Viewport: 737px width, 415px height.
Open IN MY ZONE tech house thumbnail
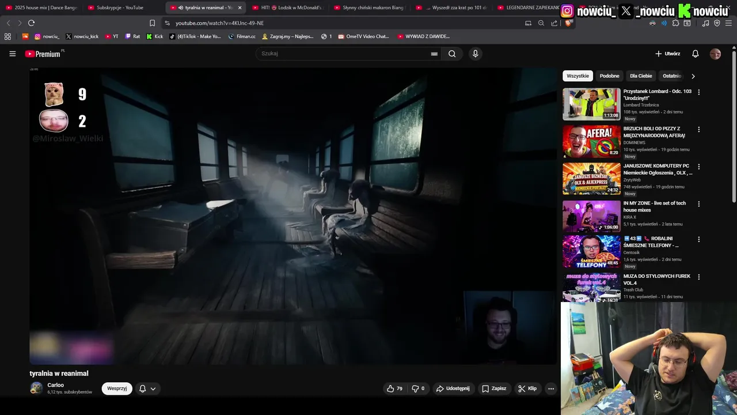[x=591, y=216]
